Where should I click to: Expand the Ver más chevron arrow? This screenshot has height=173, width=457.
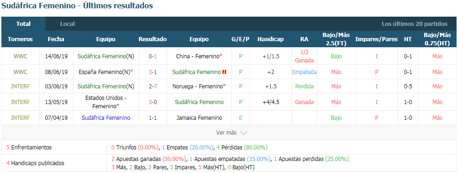[243, 133]
